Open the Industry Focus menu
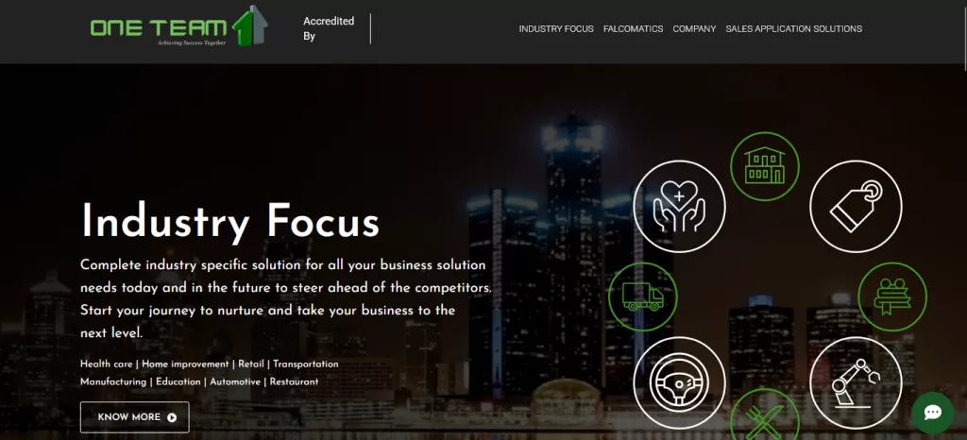The width and height of the screenshot is (967, 440). click(x=556, y=29)
